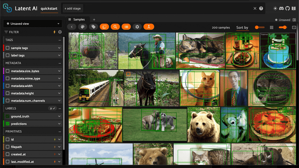Image resolution: width=299 pixels, height=168 pixels.
Task: Open the Discord community icon
Action: pos(281,9)
